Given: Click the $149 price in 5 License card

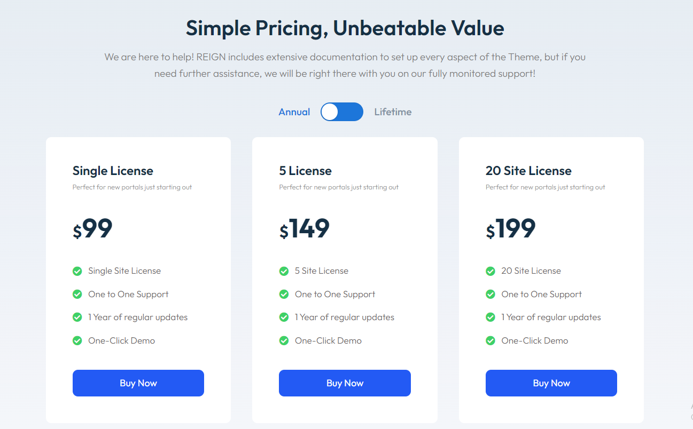Looking at the screenshot, I should click(x=305, y=229).
